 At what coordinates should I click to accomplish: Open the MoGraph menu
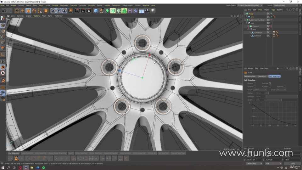pyautogui.click(x=64, y=5)
